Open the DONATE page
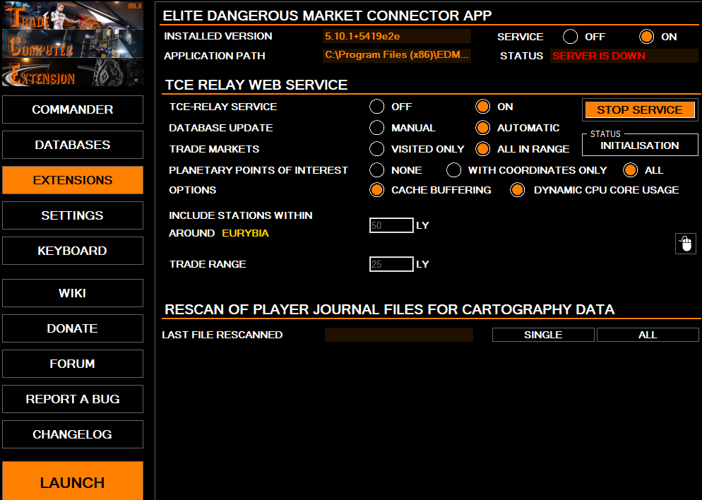 pyautogui.click(x=73, y=328)
